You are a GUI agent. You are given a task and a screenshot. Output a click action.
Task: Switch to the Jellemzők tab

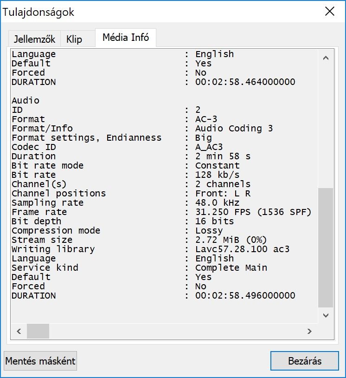coord(35,39)
